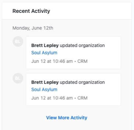This screenshot has height=130, width=134.
Task: Select Brett Lepley name in first activity entry
Action: 45,45
